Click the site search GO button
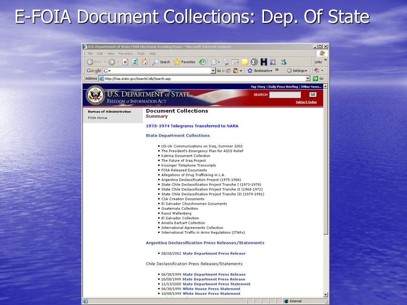 (313, 94)
